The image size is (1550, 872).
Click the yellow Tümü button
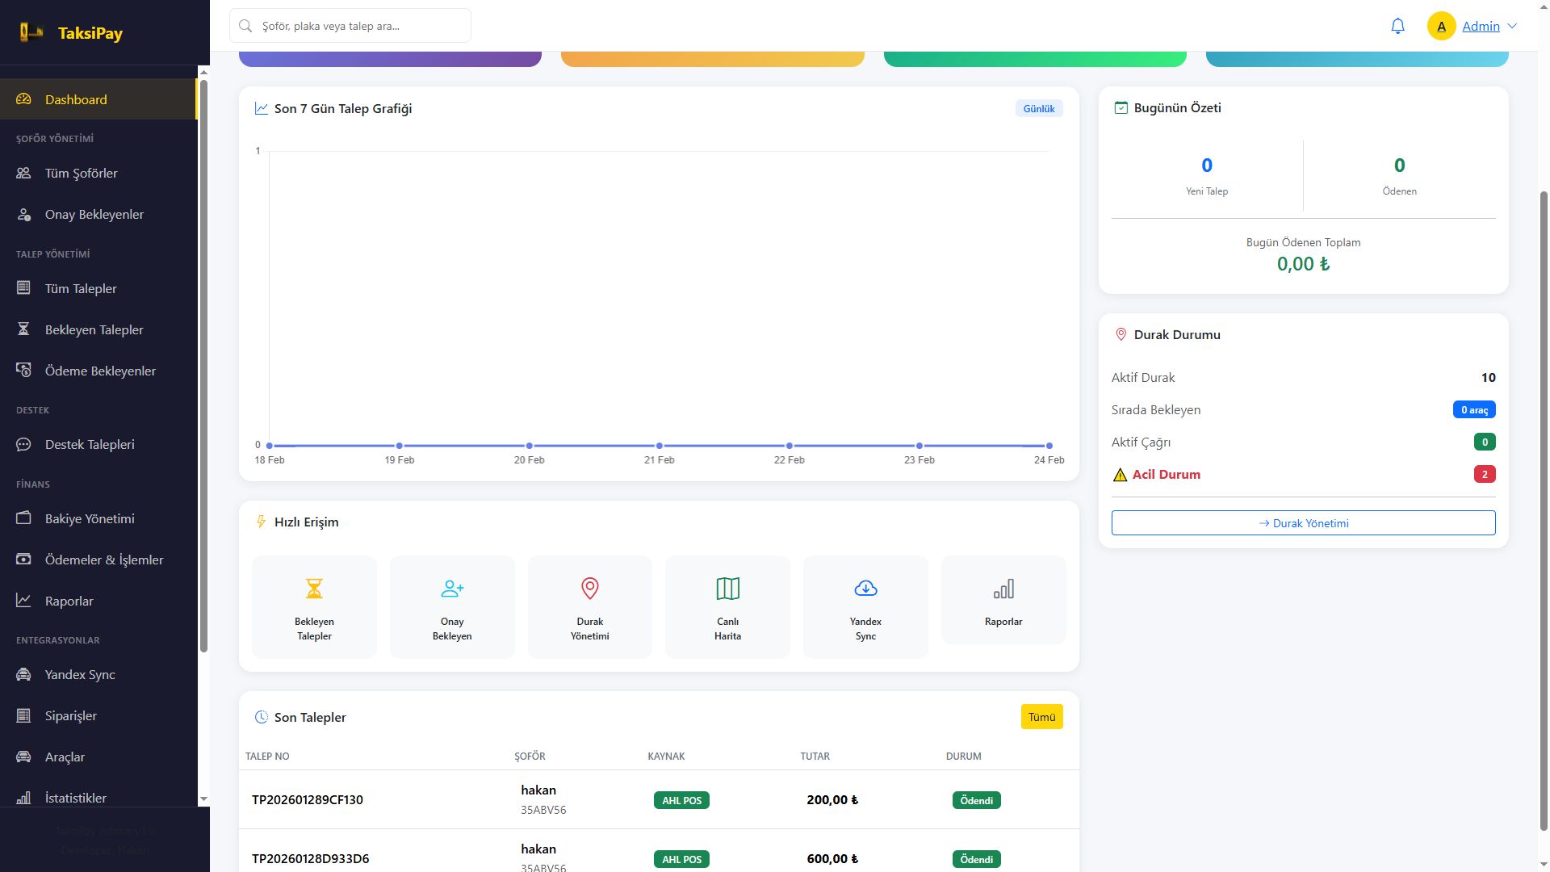point(1041,717)
